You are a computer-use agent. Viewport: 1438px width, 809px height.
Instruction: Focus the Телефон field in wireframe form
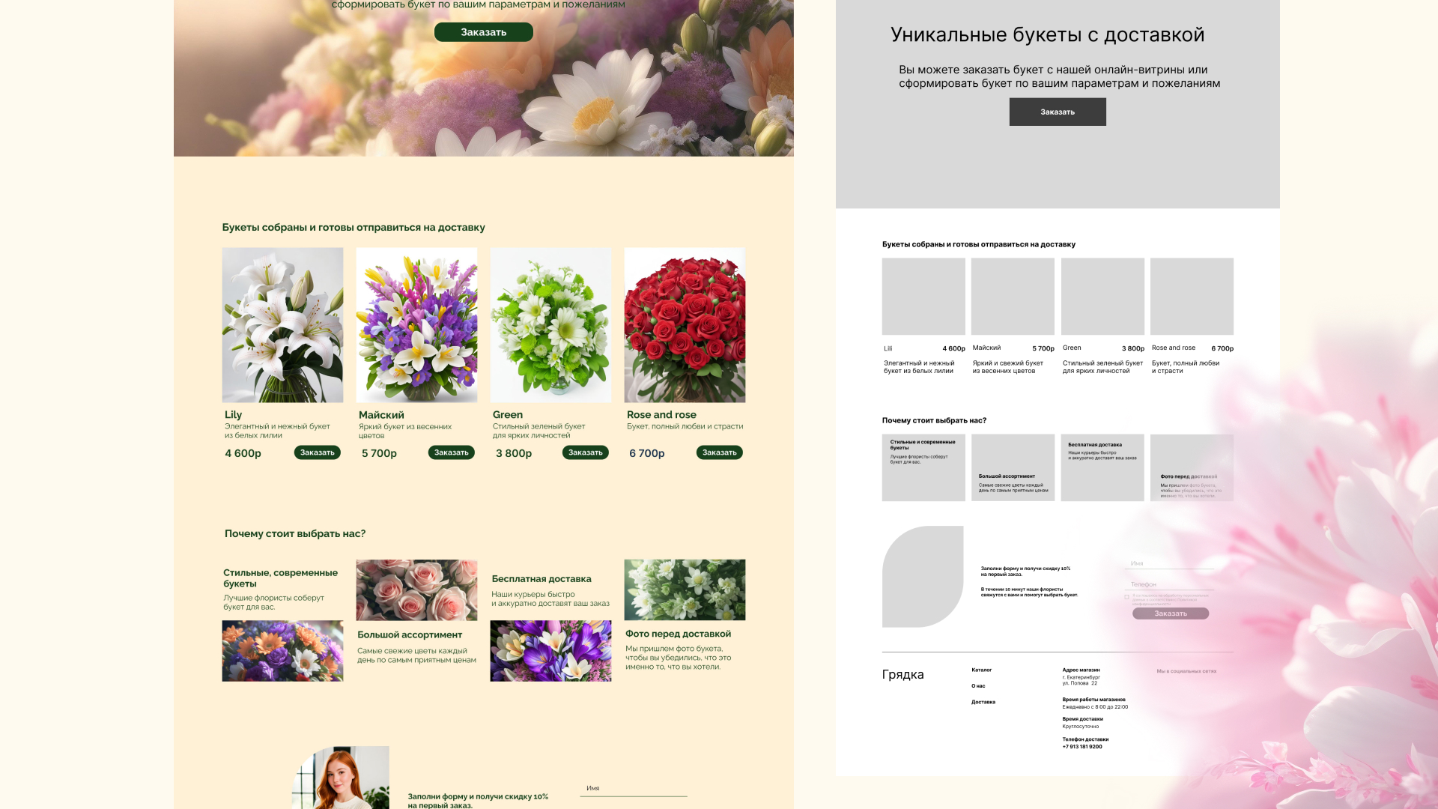1170,584
